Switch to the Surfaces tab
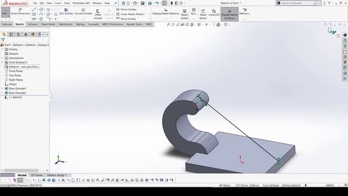The height and width of the screenshot is (196, 348). [33, 24]
